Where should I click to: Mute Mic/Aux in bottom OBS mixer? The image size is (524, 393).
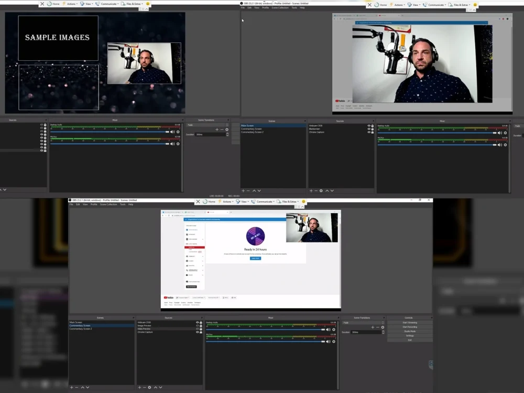coord(328,342)
